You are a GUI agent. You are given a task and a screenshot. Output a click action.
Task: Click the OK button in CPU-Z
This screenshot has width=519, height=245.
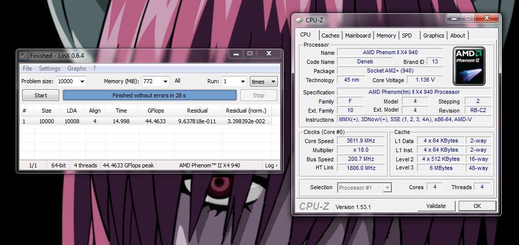[x=477, y=206]
